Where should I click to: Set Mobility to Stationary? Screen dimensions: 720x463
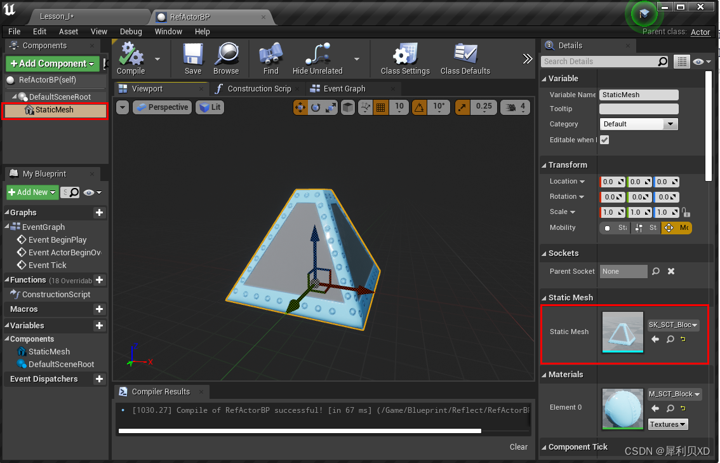646,228
